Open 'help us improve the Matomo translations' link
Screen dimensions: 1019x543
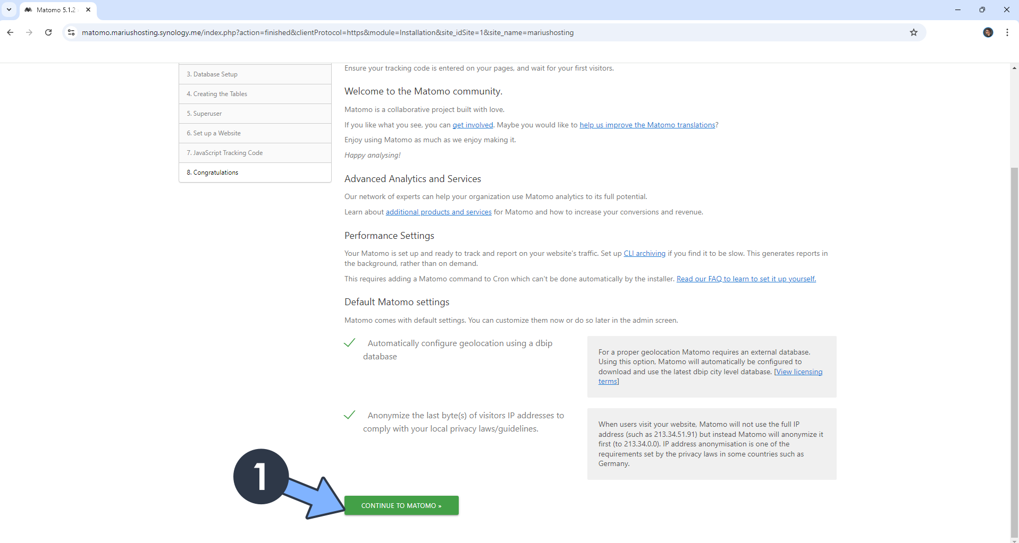pyautogui.click(x=647, y=125)
